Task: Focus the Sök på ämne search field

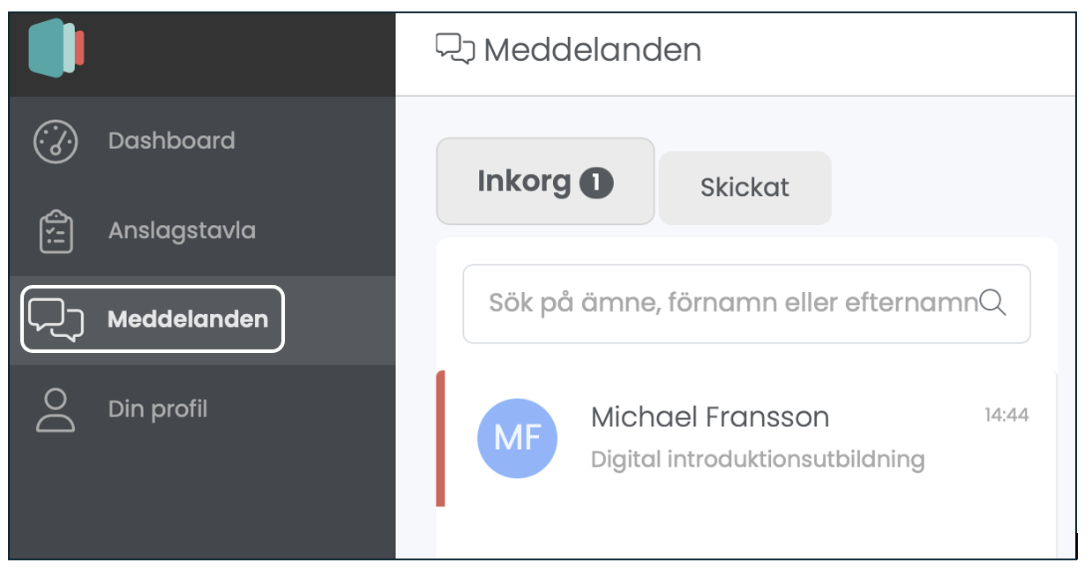Action: pos(746,304)
